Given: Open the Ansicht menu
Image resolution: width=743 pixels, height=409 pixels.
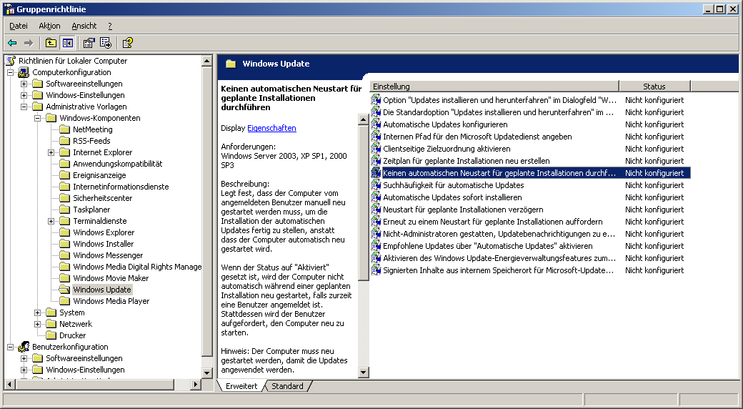Looking at the screenshot, I should 84,26.
